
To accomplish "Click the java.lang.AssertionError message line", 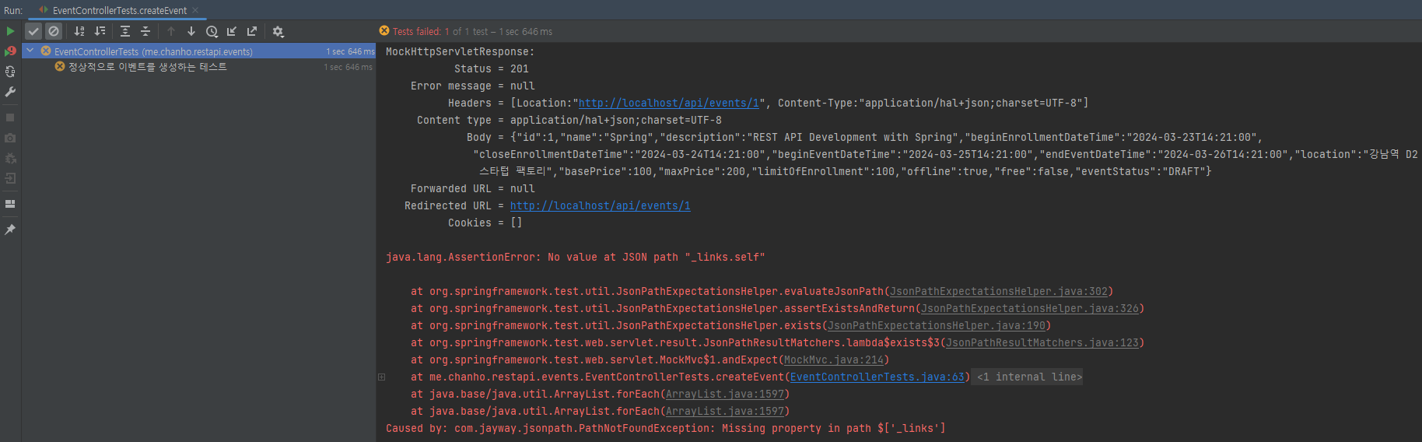I will (x=575, y=257).
